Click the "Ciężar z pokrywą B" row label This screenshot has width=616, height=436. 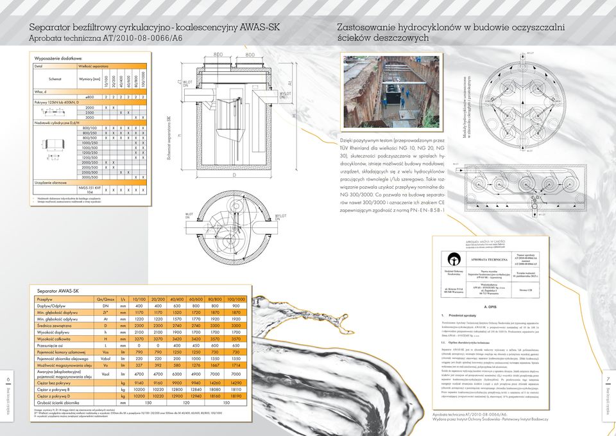coord(54,390)
